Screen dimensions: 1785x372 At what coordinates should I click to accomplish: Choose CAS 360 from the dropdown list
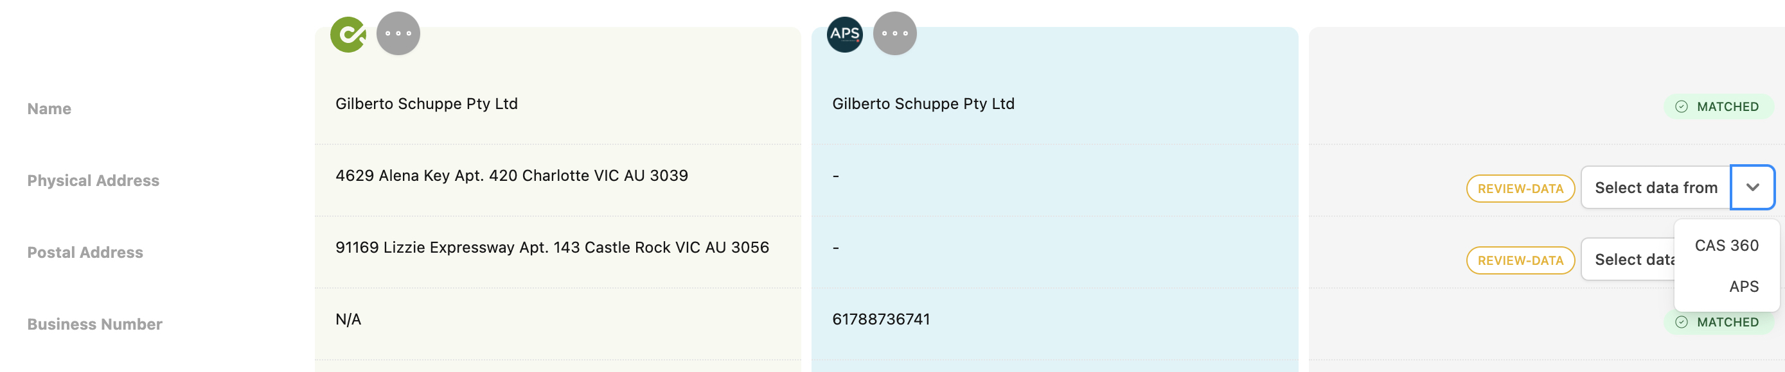coord(1726,246)
